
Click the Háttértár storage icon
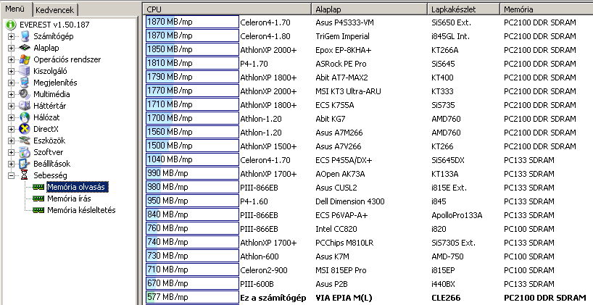[25, 106]
